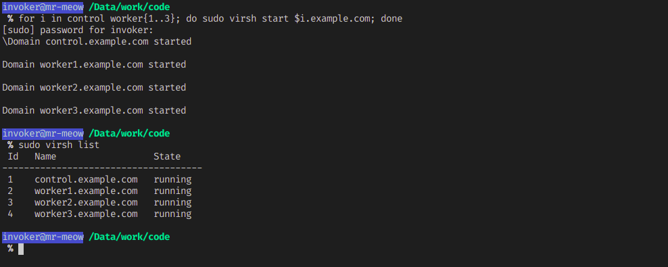Click control.example.com in virsh list table
Viewport: 668px width, 267px height.
tap(86, 179)
